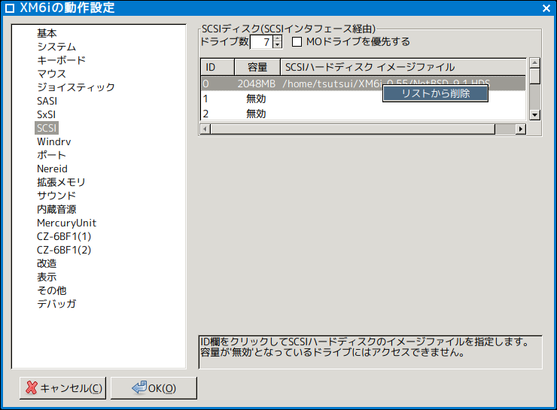Image resolution: width=557 pixels, height=410 pixels.
Task: Click horizontal scrollbar right arrow
Action: click(521, 129)
